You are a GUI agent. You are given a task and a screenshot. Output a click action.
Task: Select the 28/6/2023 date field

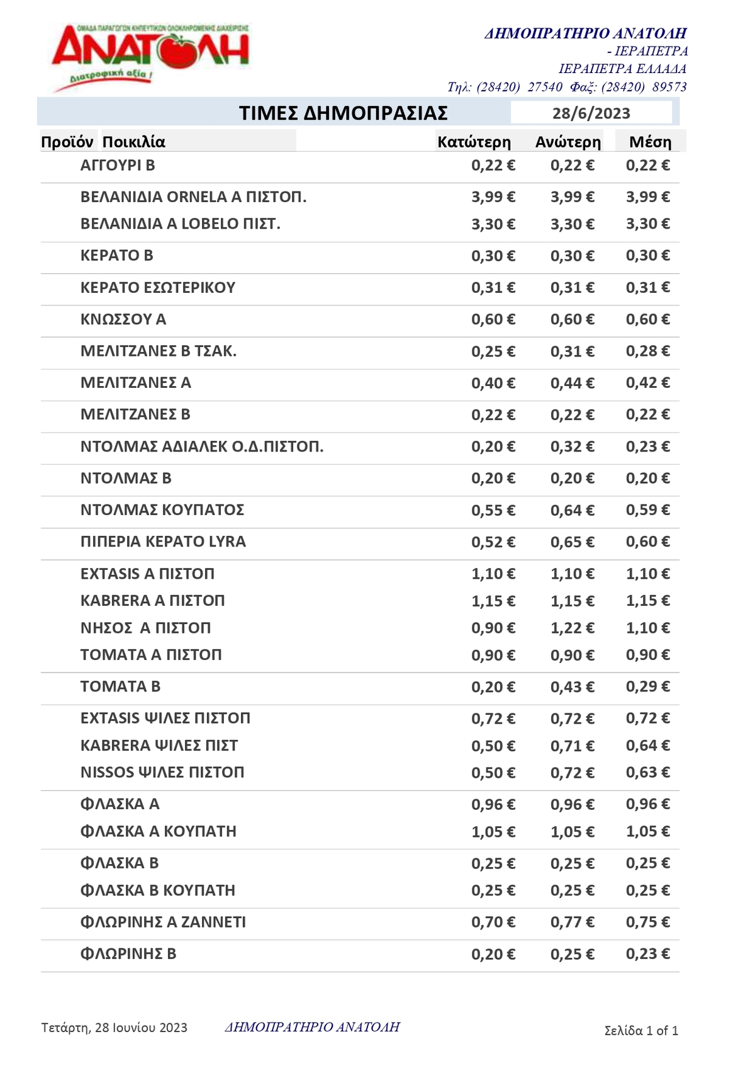(591, 113)
